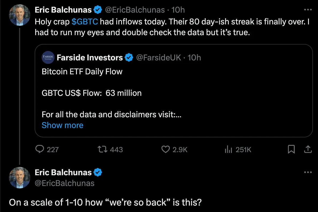318x212 pixels.
Task: Click the @EricBalchunas handle in first tweet
Action: tap(134, 10)
